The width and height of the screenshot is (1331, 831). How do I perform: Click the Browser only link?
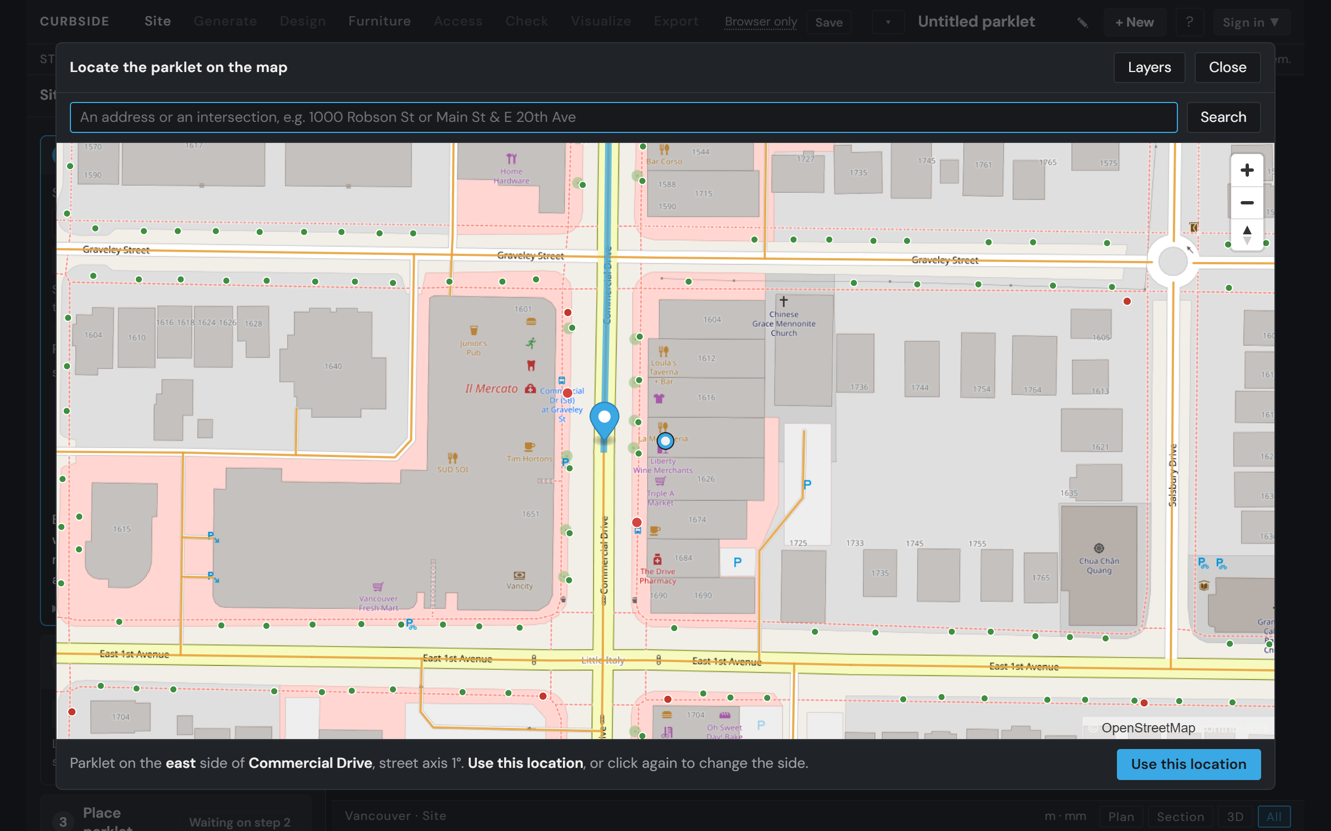point(760,22)
